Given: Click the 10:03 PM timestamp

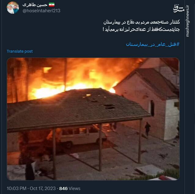Looking at the screenshot, I should 17,188.
